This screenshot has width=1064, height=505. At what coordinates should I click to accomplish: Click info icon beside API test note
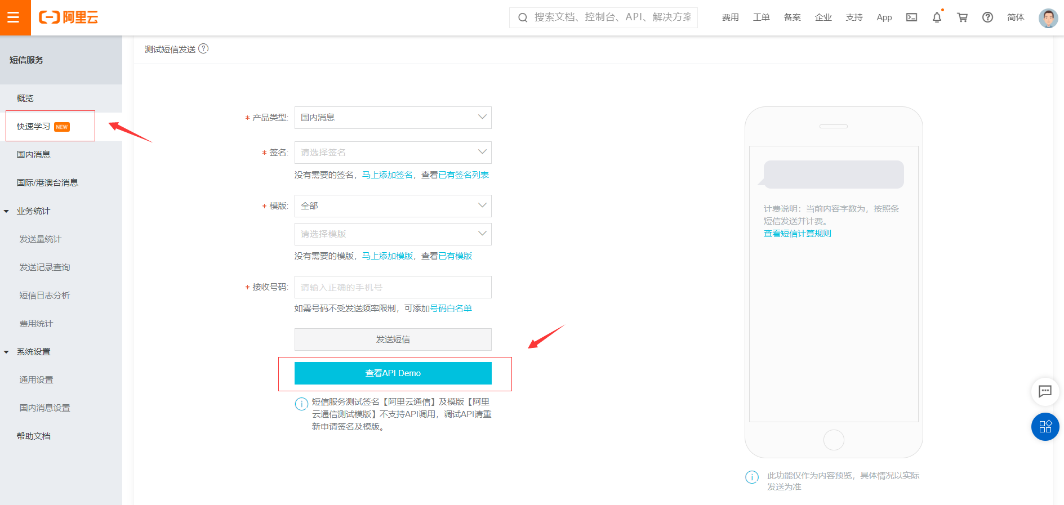[301, 404]
